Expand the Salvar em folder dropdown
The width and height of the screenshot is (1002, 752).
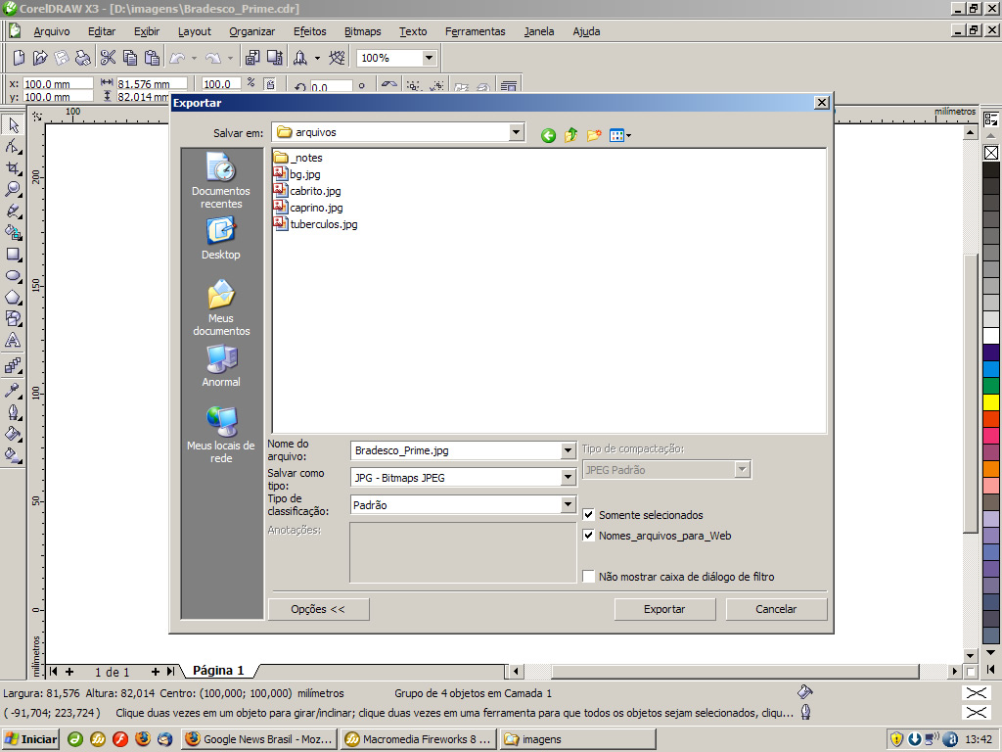[x=517, y=132]
